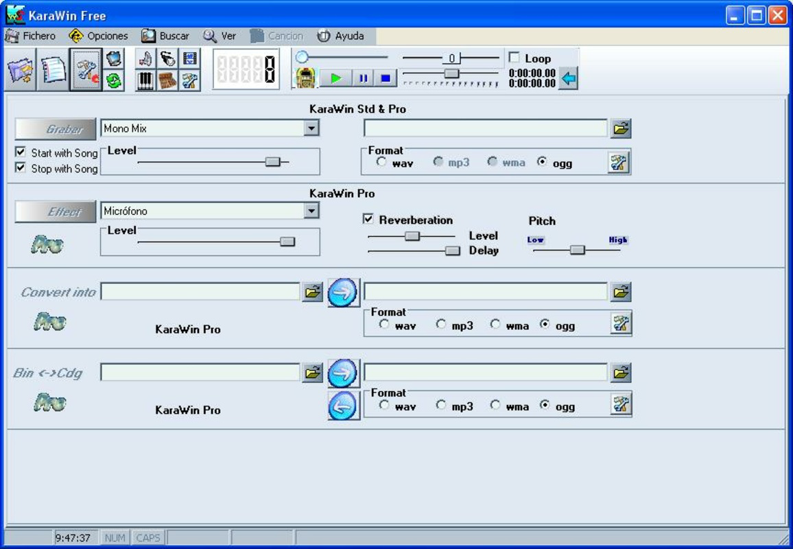Click the status bar clock 9:47:37
Screen dimensions: 793x549
73,538
